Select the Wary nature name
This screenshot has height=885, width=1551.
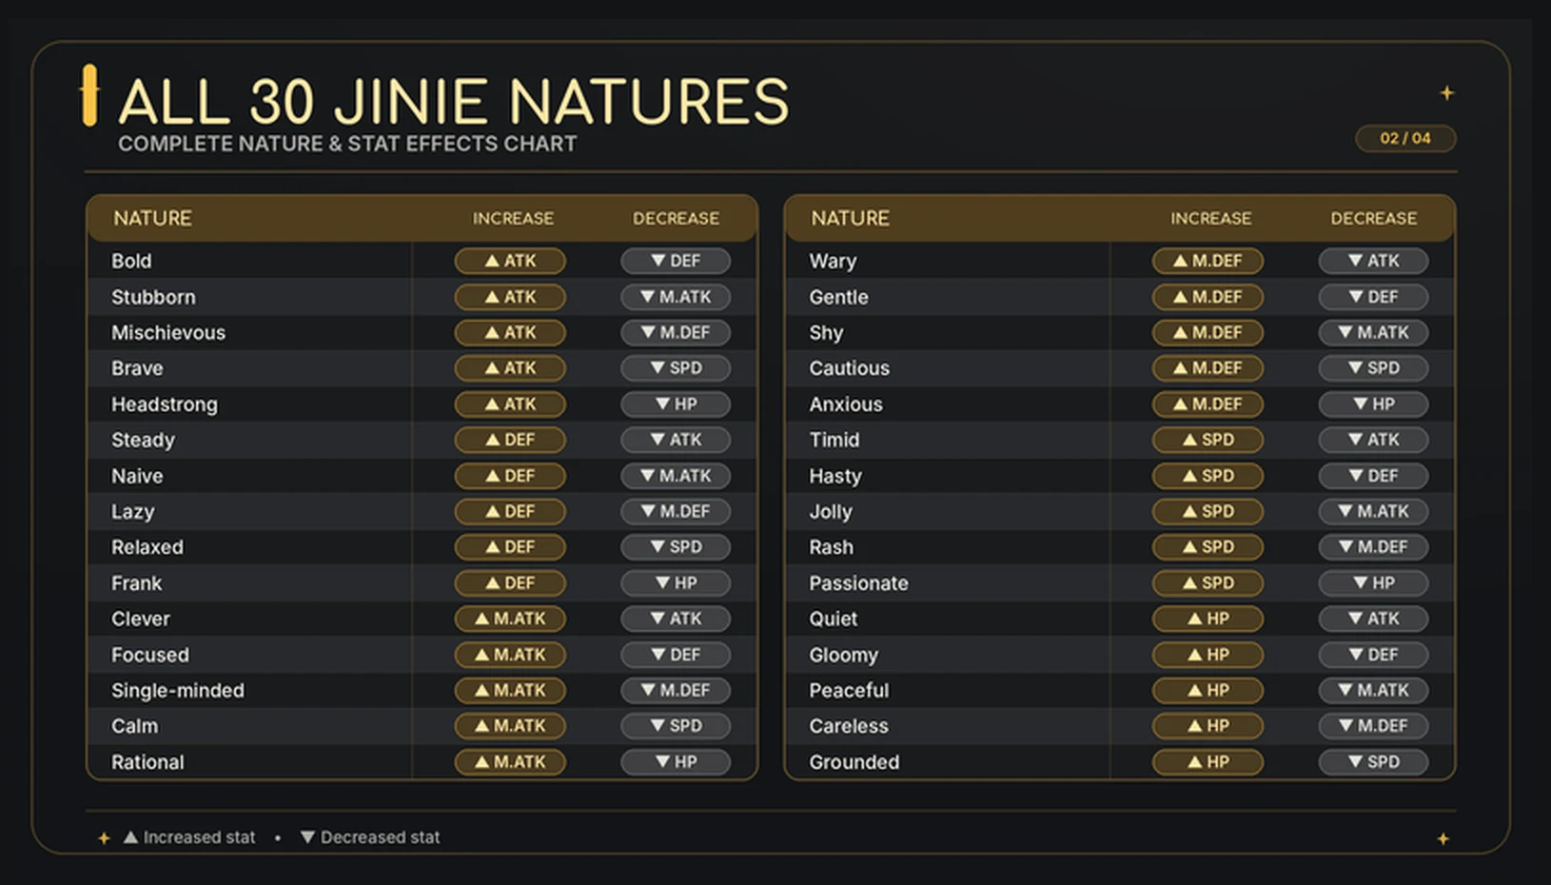point(833,261)
